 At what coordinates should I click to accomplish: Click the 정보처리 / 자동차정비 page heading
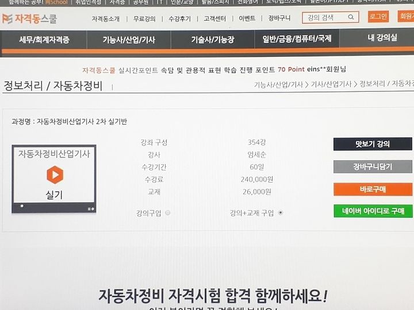click(x=53, y=86)
